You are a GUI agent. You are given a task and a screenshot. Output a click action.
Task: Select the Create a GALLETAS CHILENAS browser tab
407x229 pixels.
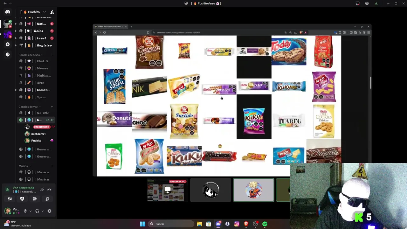[110, 27]
